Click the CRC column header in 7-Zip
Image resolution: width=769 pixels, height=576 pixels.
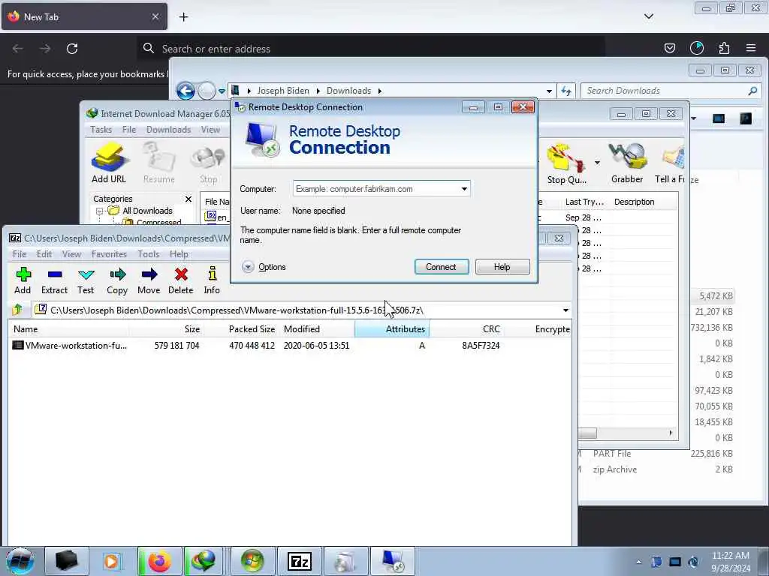point(466,329)
